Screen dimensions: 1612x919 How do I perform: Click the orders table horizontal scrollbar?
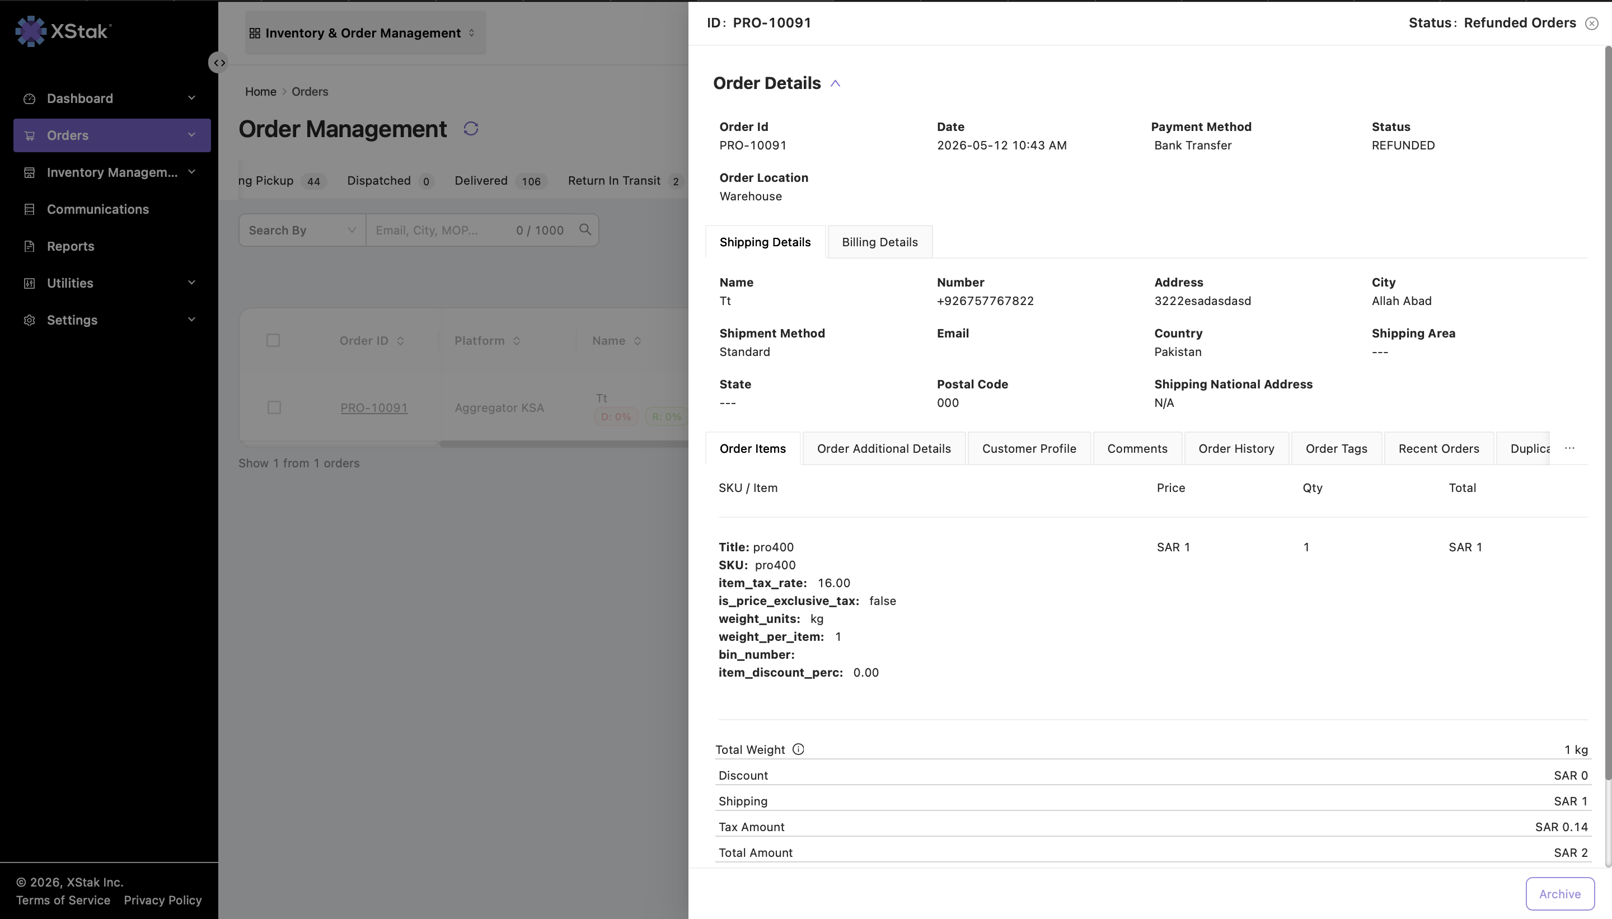[564, 444]
